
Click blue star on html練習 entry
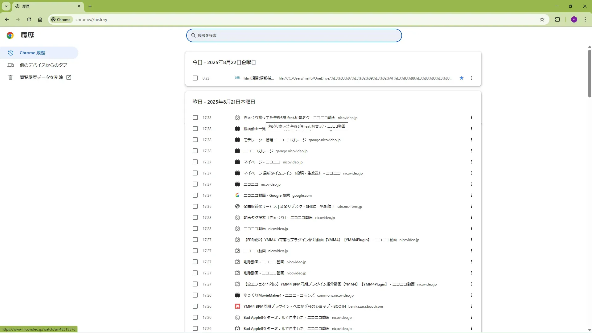pos(462,78)
